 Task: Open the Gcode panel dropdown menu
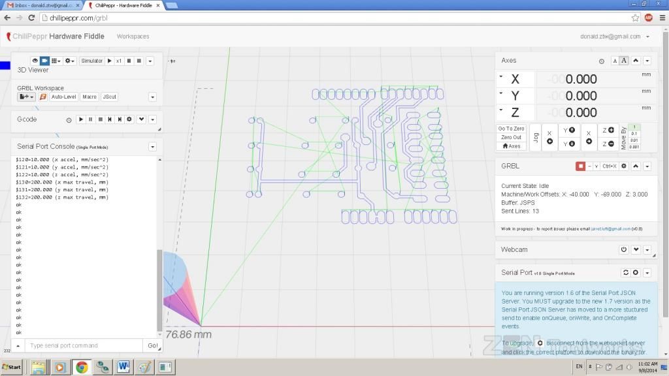tap(152, 119)
